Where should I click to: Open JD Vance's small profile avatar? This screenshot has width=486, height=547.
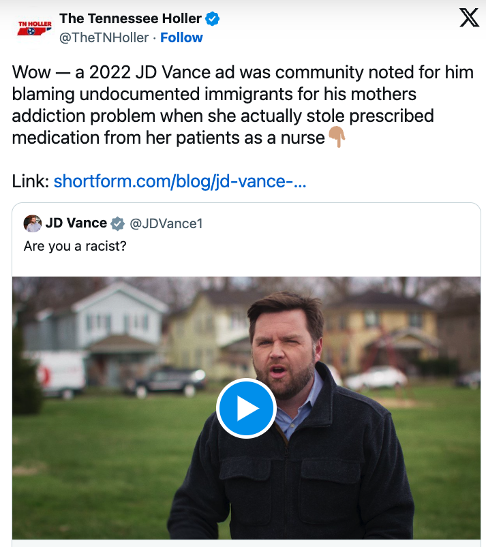(x=33, y=223)
